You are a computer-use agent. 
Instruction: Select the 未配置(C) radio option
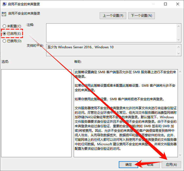[12, 26]
